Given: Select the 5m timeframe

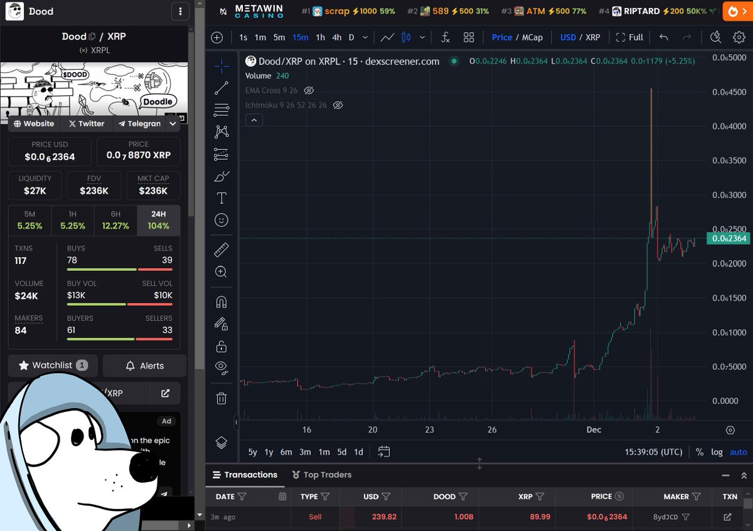Looking at the screenshot, I should tap(279, 38).
